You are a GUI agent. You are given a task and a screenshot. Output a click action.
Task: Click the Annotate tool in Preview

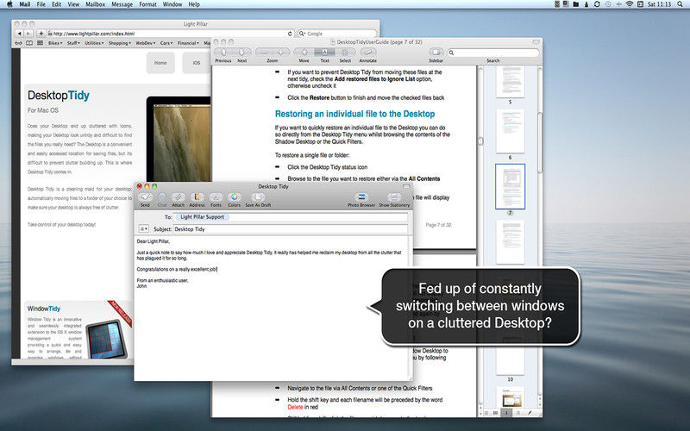click(x=368, y=53)
